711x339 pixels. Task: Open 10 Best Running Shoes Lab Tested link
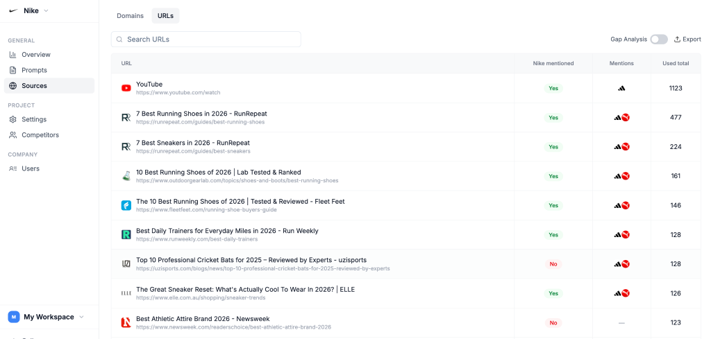[x=219, y=172]
